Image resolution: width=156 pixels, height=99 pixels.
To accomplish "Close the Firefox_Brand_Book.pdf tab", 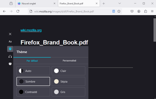I will pos(97,3).
